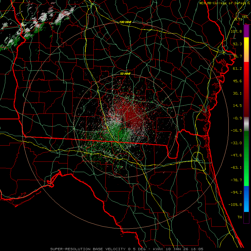
Task: Click the 10 JAN 26 date text
Action: point(177,249)
